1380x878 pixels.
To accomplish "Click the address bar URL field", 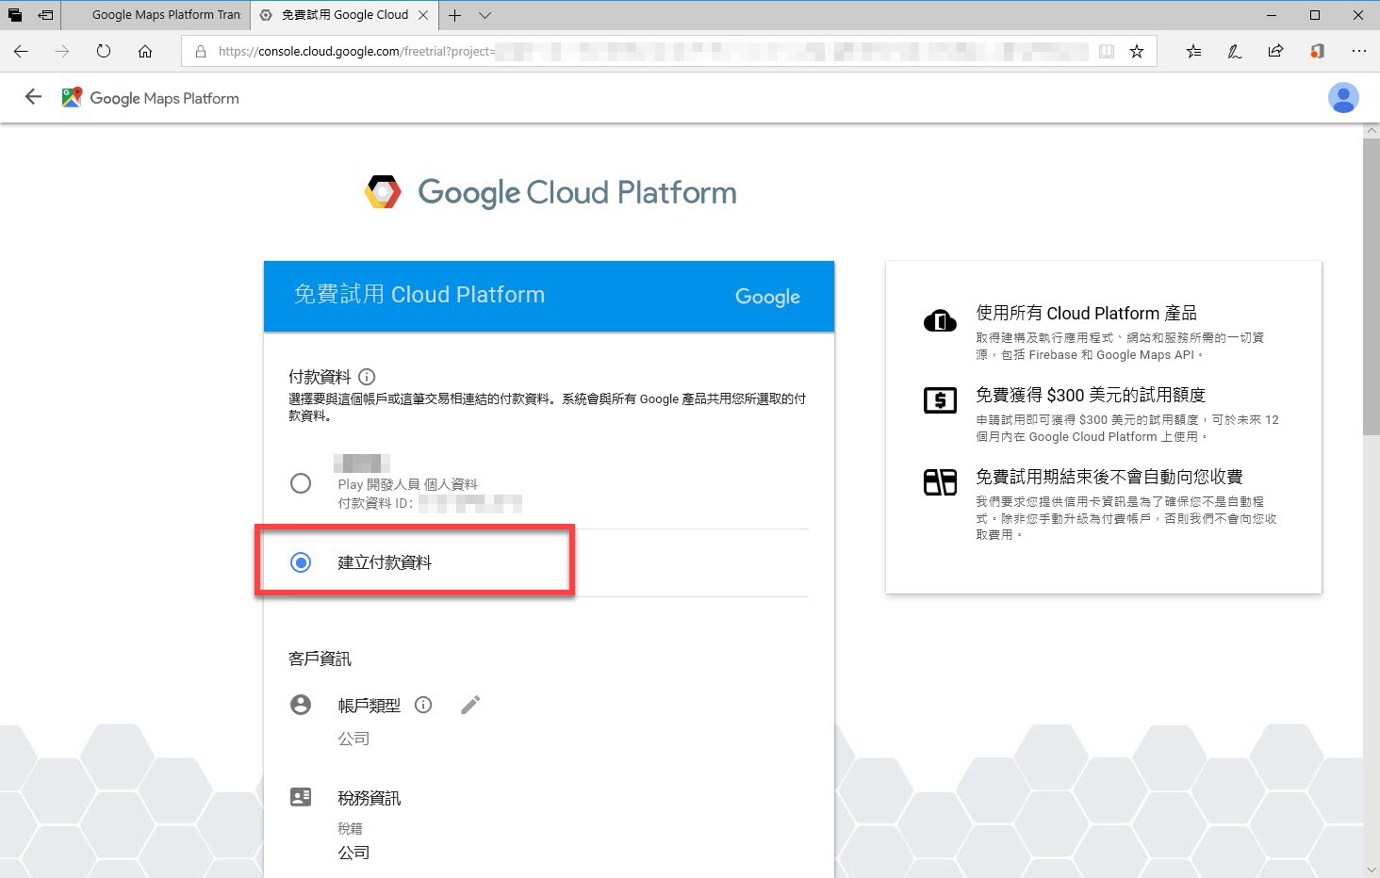I will (x=650, y=51).
